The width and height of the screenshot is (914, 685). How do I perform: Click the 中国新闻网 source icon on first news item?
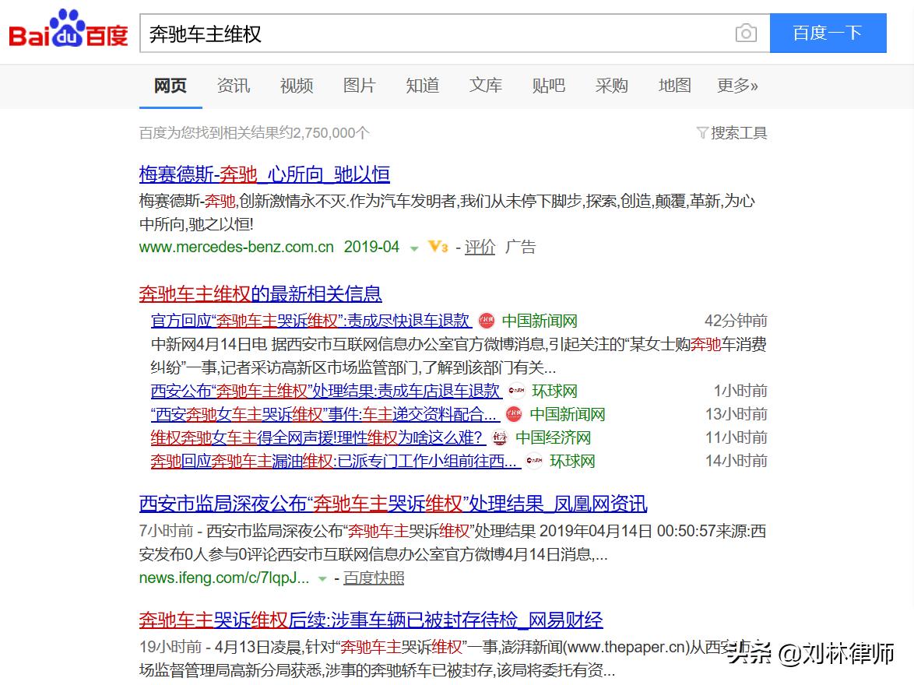(x=487, y=321)
